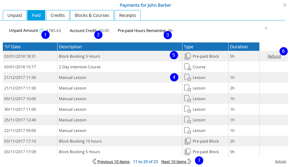Click the Duration column header
Screen dimensions: 291x167
244,47
